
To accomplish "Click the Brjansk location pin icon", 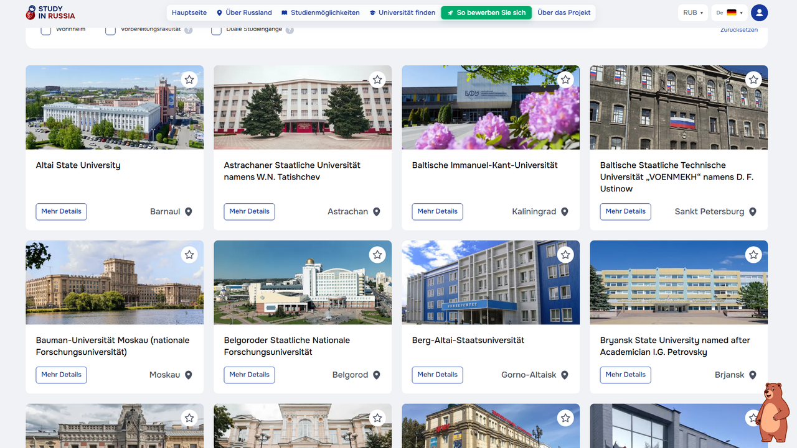I will pos(753,375).
